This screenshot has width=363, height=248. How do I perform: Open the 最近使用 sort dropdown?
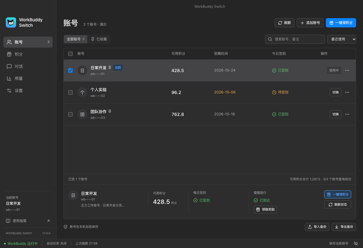[x=342, y=39]
